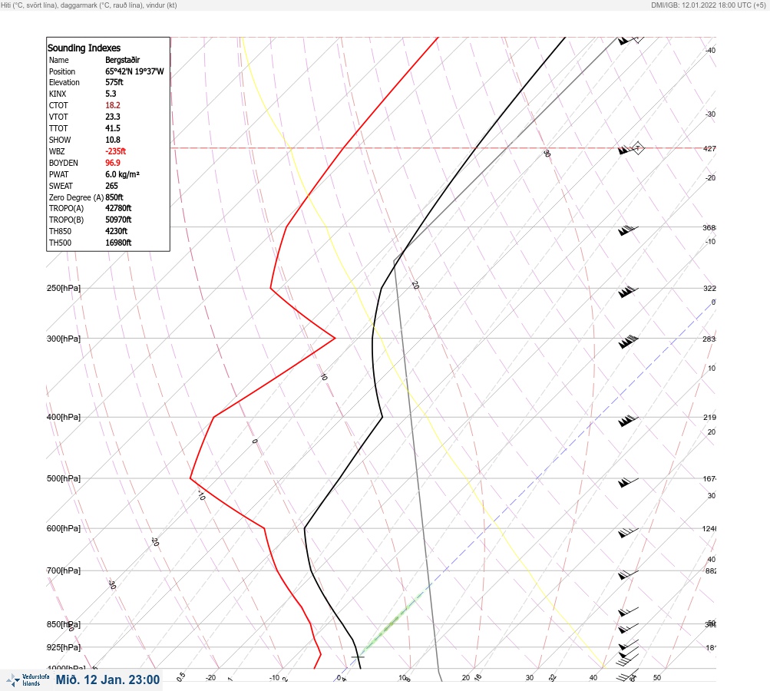Click the 925[hPa] pressure label
Screen dimensions: 770x691
pos(64,647)
